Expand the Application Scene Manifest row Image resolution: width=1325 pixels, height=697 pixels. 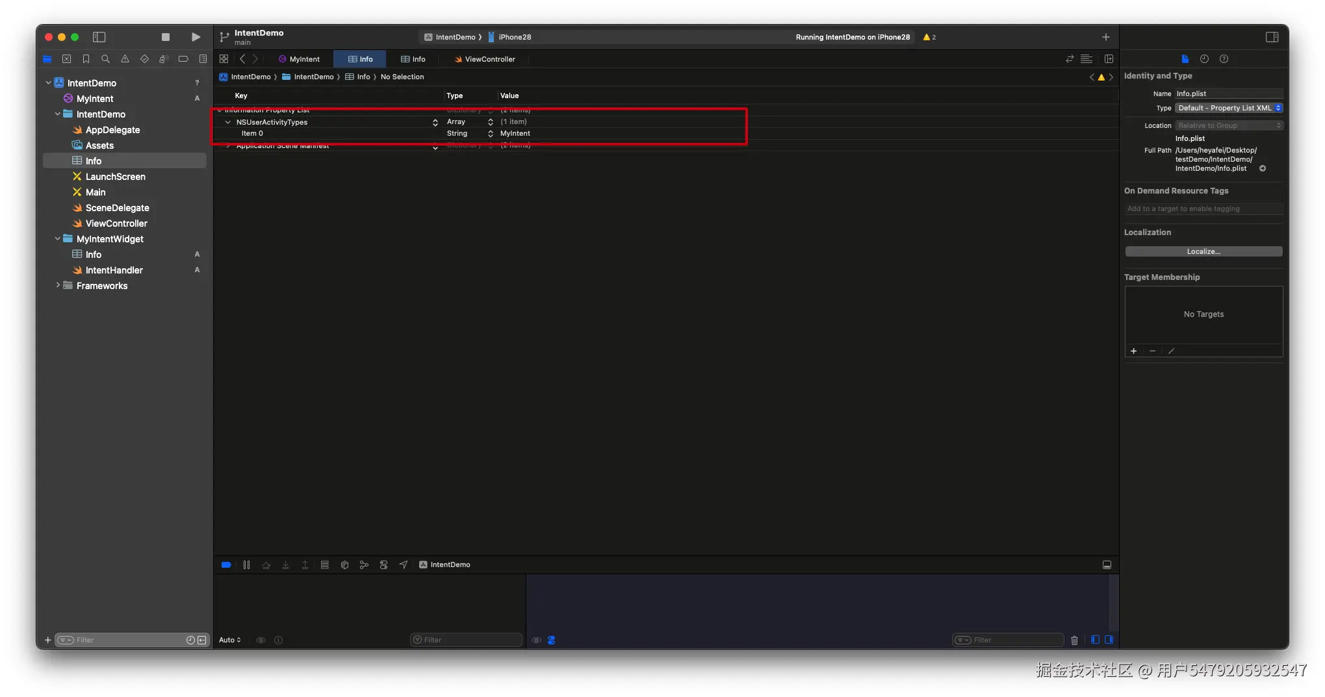click(x=227, y=146)
